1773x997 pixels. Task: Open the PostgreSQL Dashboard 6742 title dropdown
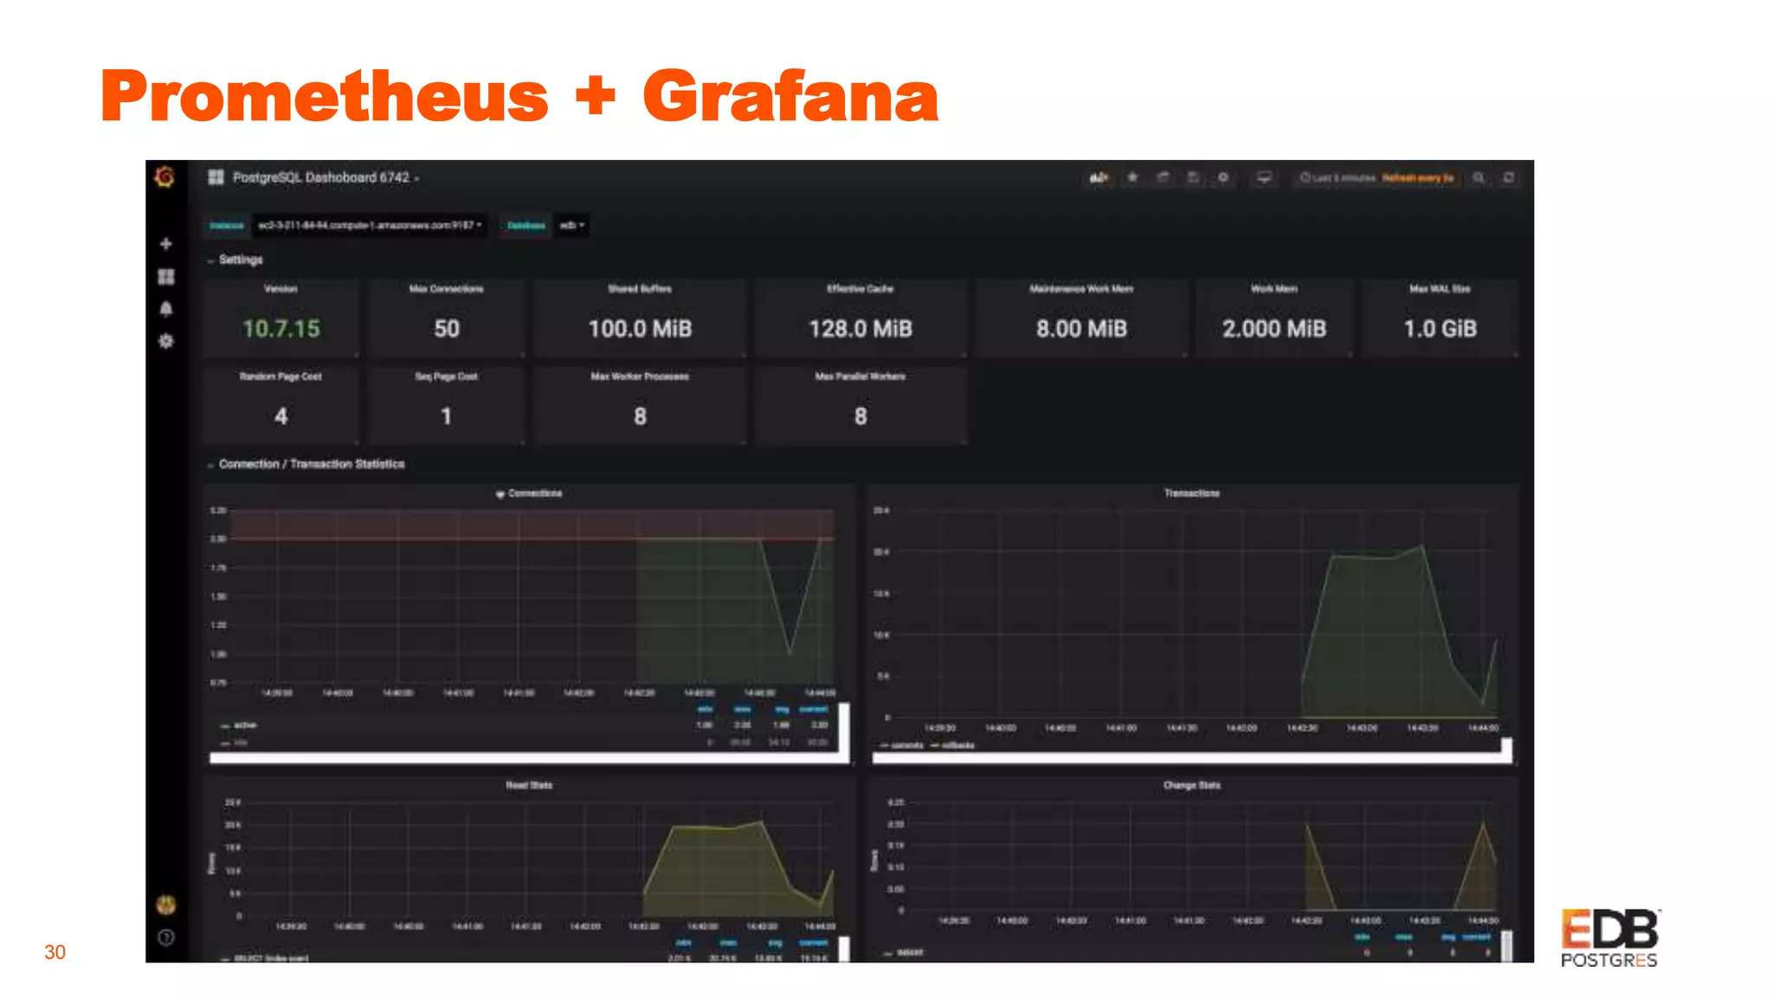(326, 177)
